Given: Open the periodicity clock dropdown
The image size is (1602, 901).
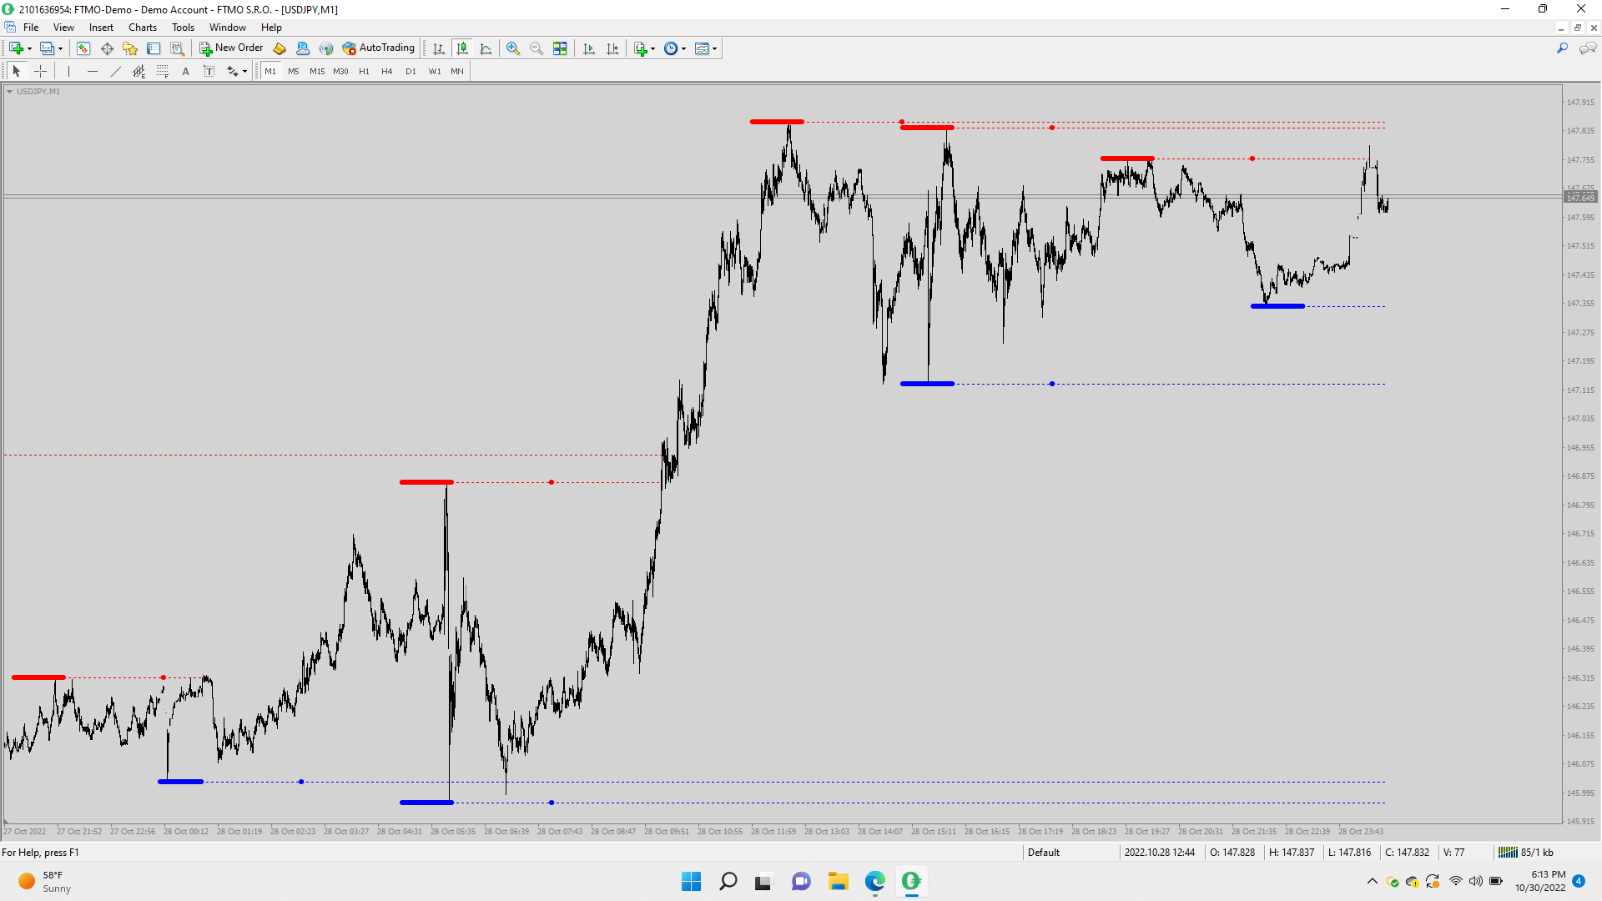Looking at the screenshot, I should 684,48.
